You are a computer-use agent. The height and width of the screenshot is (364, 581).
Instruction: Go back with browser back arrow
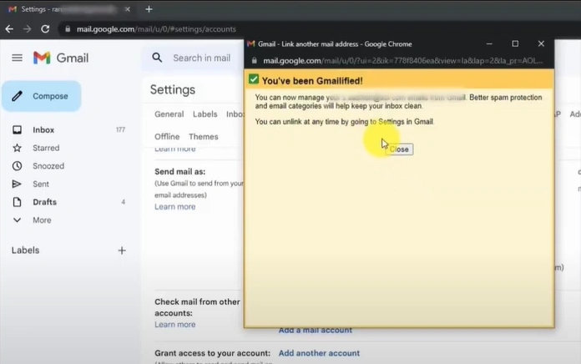click(x=9, y=29)
